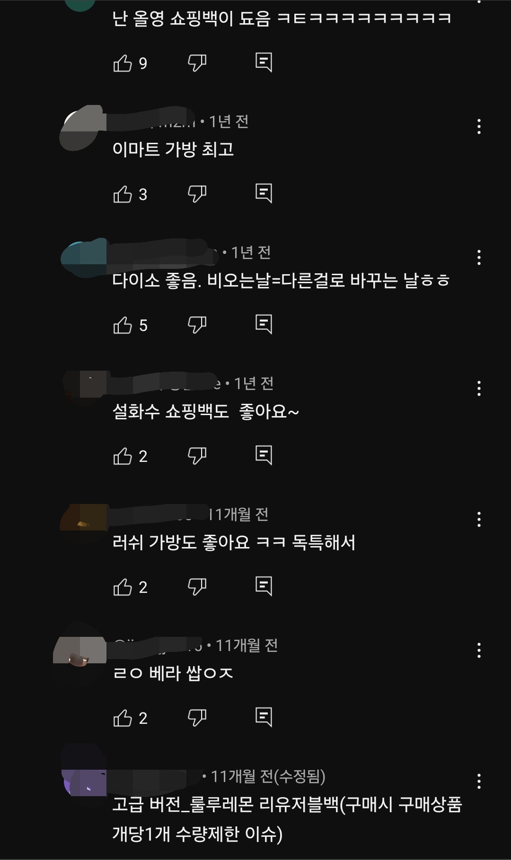This screenshot has height=860, width=511.
Task: Open options menu for 설화수 쇼핑백 comment
Action: pos(479,388)
